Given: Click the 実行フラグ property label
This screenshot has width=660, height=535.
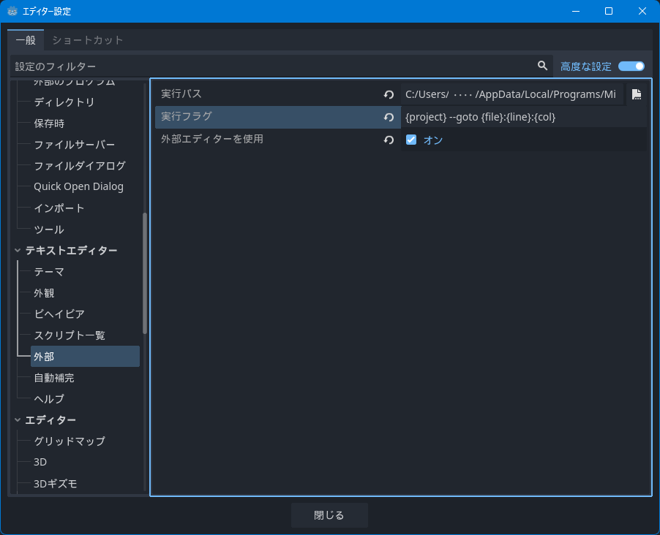Looking at the screenshot, I should [x=187, y=116].
